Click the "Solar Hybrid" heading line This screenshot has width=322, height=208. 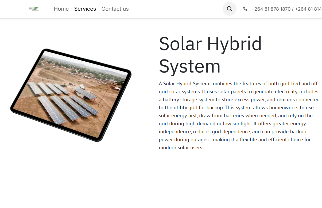[210, 43]
